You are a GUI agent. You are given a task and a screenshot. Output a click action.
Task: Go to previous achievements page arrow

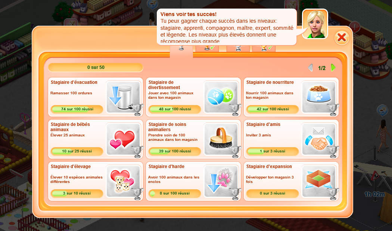click(x=311, y=67)
